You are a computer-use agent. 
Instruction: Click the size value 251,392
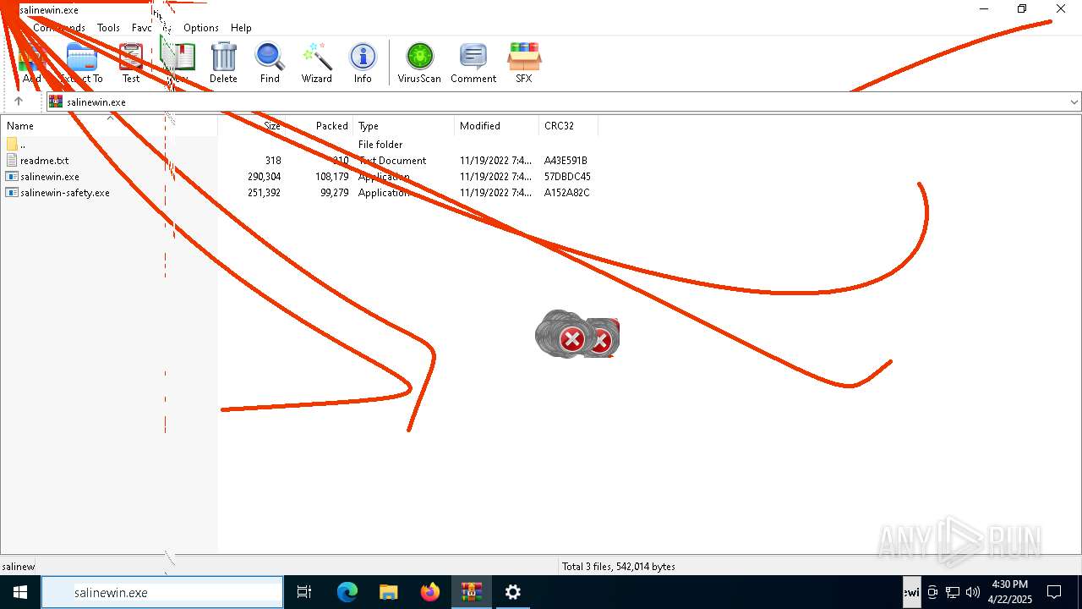pyautogui.click(x=265, y=193)
